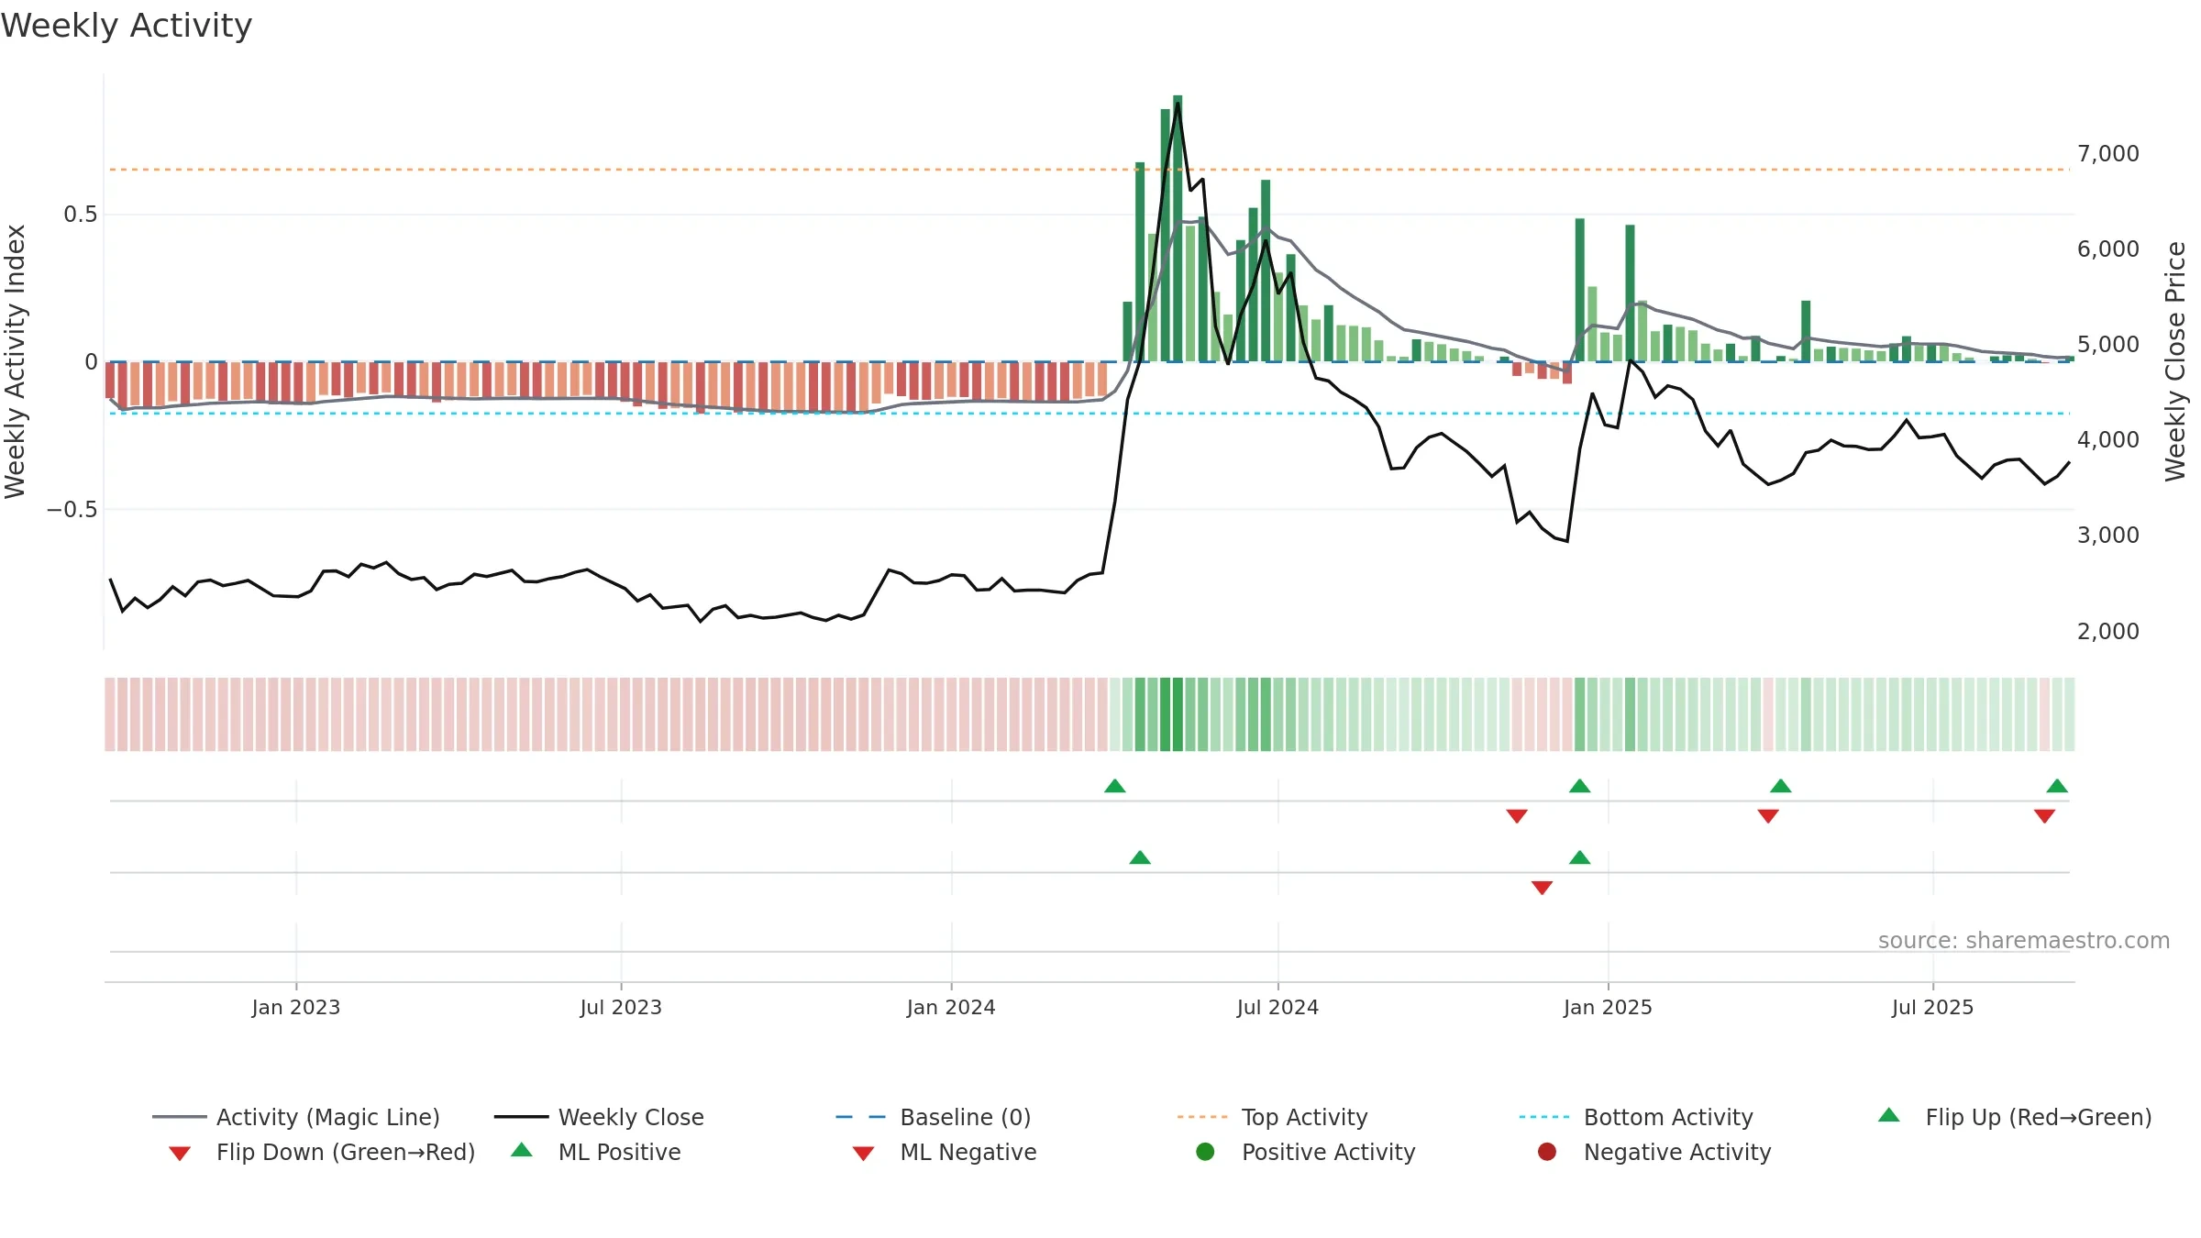The width and height of the screenshot is (2201, 1238).
Task: Click Jan 2023 x-axis label
Action: tap(296, 1007)
